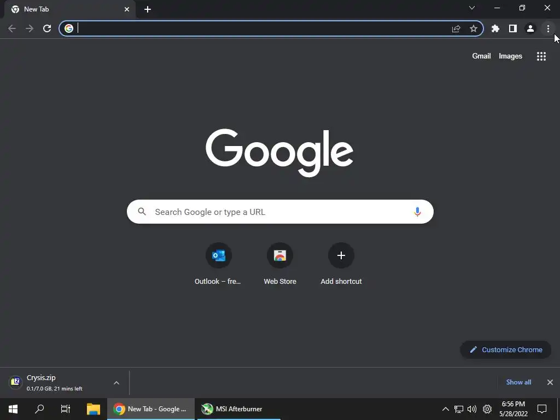560x420 pixels.
Task: Start voice search with microphone icon
Action: (x=417, y=212)
